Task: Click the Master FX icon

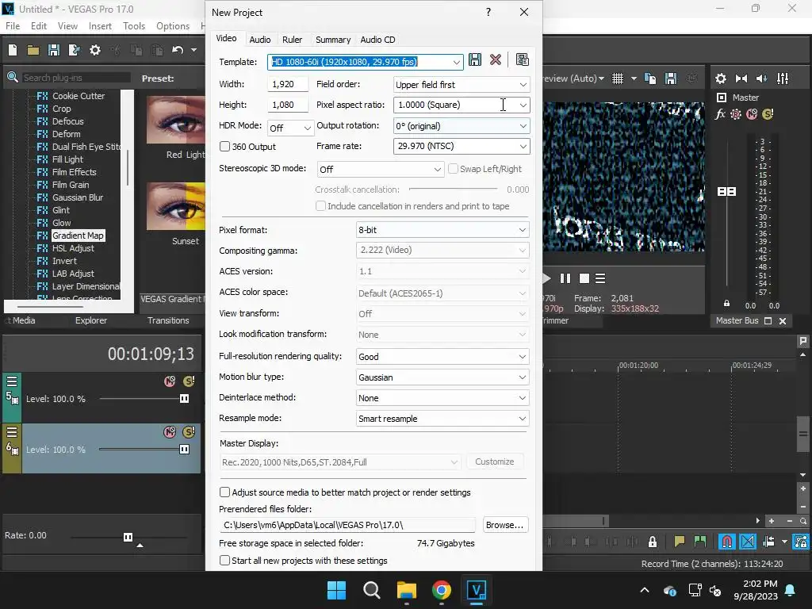Action: [720, 114]
